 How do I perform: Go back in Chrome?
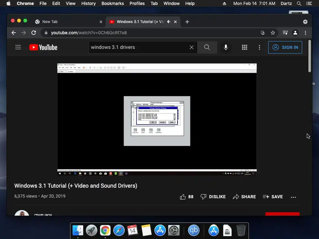click(x=14, y=33)
